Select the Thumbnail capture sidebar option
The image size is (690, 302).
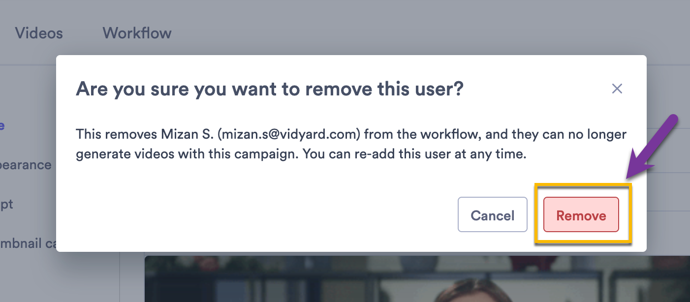point(30,243)
